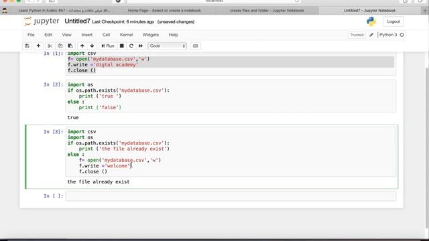
Task: Open the Help menu
Action: pos(173,35)
